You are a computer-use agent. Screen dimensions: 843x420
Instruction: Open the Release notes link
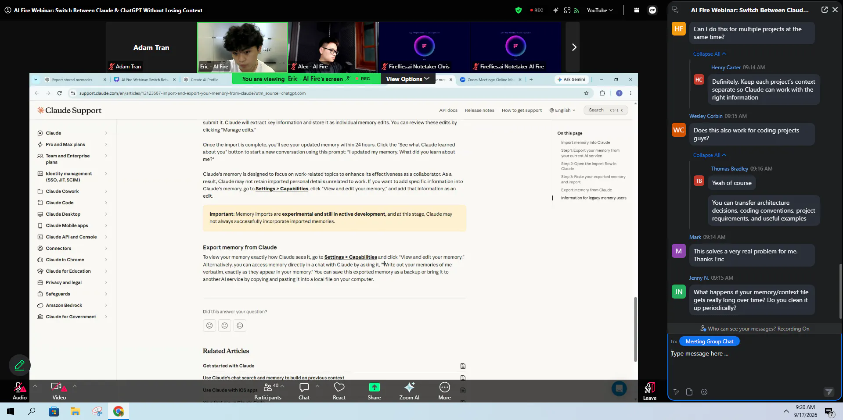(x=479, y=110)
